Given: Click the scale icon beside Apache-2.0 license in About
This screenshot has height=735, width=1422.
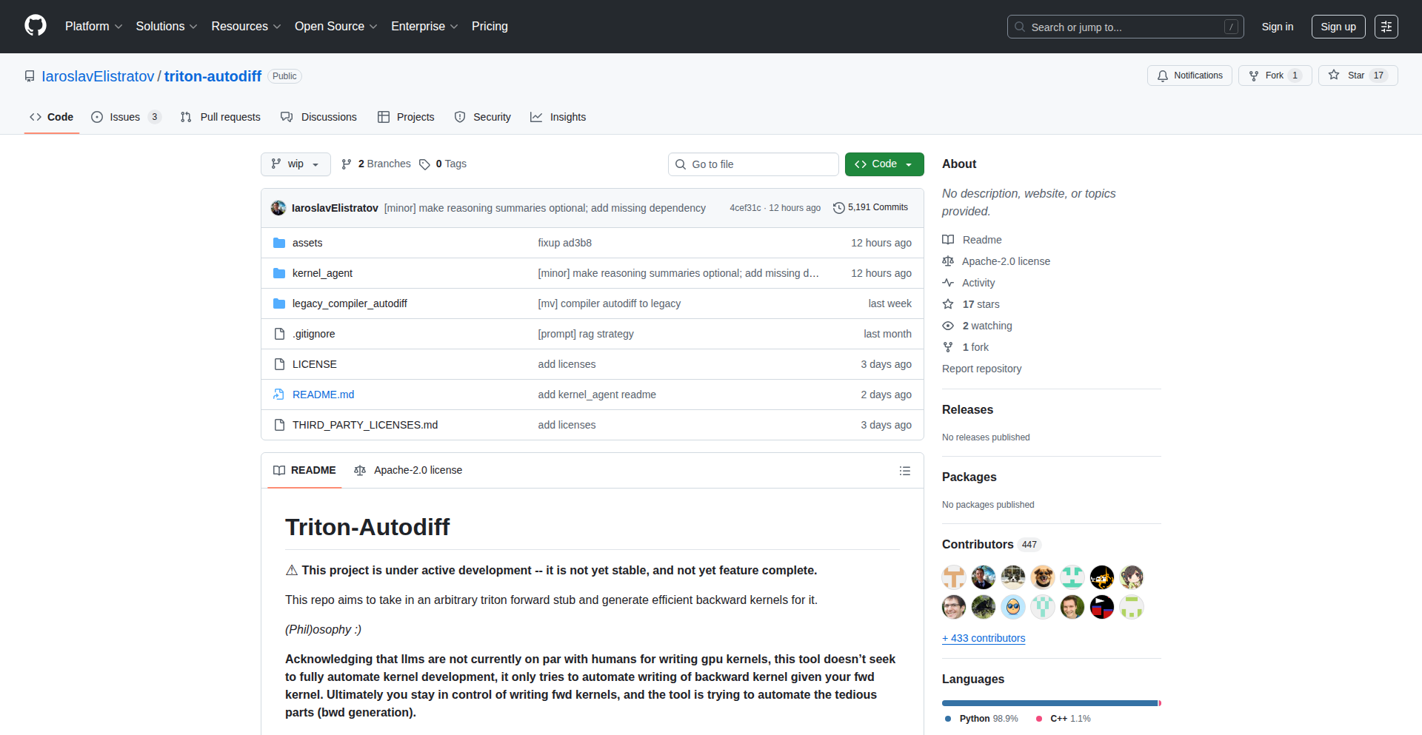Looking at the screenshot, I should point(948,261).
